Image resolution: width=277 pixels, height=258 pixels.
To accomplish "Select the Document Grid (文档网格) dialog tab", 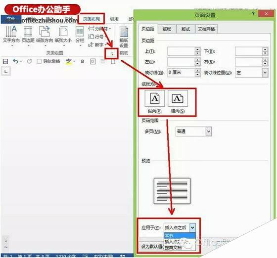I will click(x=206, y=29).
